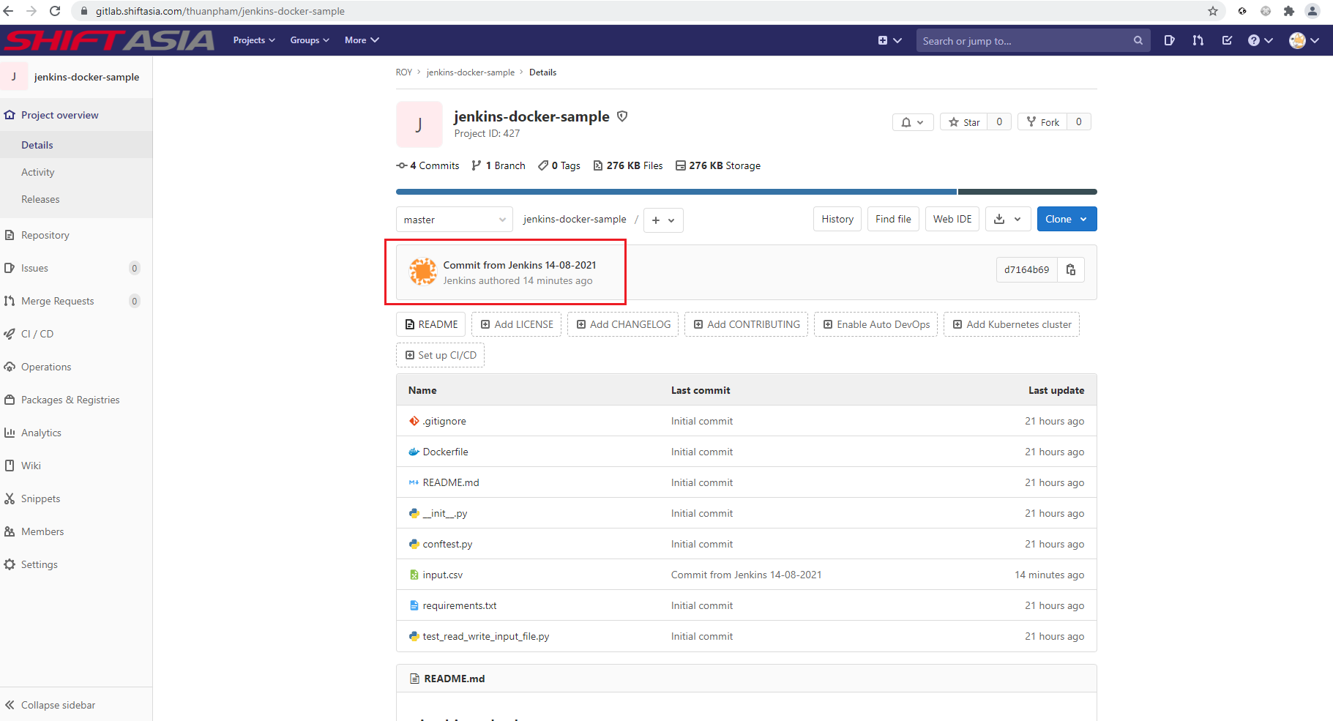Open the Groups menu
Viewport: 1333px width, 721px height.
[310, 40]
